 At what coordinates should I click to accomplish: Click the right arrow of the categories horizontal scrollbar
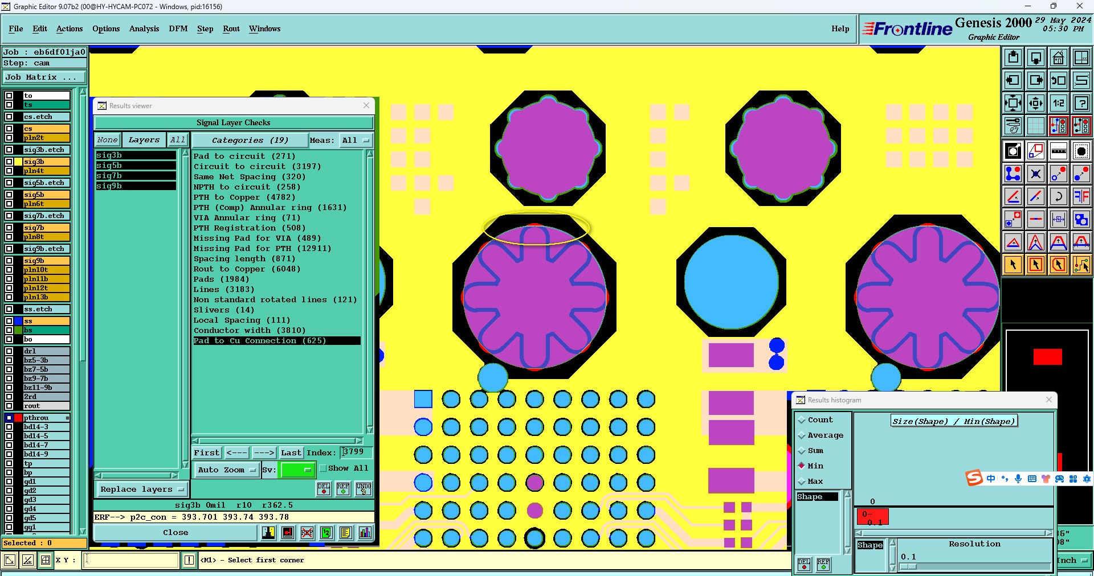359,441
